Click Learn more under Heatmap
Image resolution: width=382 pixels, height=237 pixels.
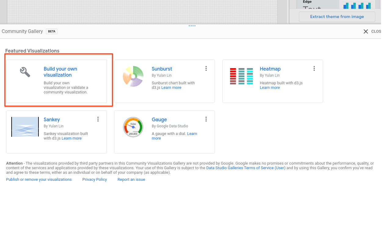click(x=270, y=88)
